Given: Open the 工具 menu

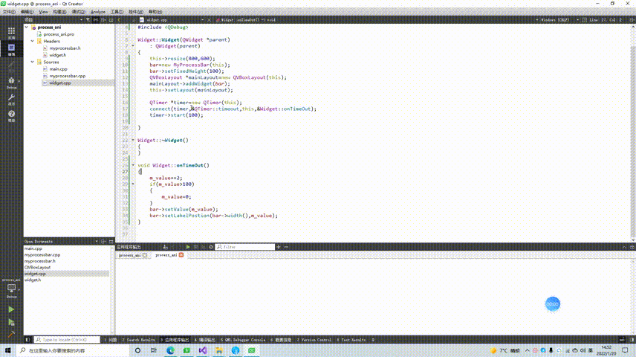Looking at the screenshot, I should point(117,12).
